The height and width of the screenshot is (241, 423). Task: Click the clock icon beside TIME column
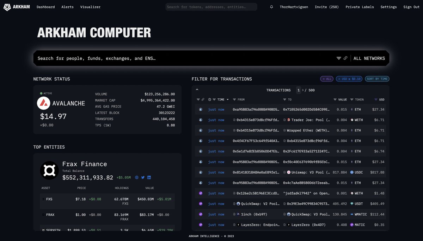pos(210,100)
